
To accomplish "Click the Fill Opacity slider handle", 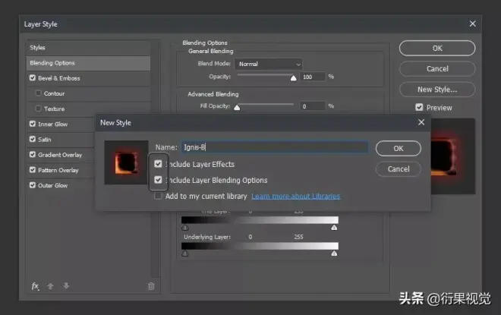I will [237, 107].
